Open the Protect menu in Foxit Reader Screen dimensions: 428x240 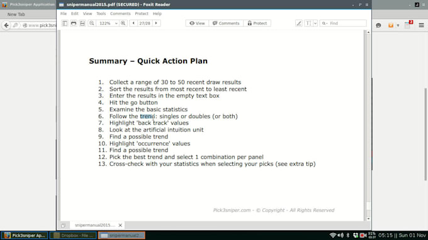pos(142,14)
